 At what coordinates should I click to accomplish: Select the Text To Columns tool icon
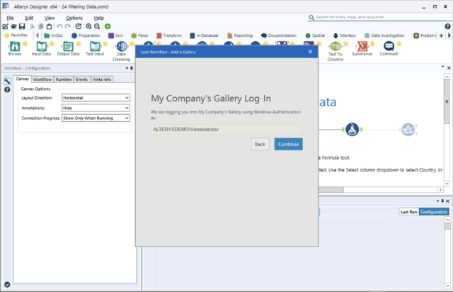336,46
